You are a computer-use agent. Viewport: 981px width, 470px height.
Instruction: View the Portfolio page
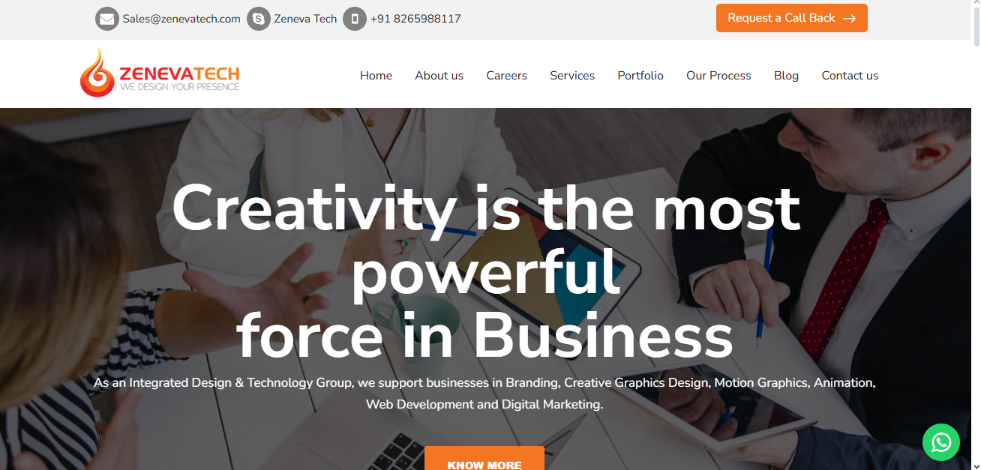(x=640, y=76)
